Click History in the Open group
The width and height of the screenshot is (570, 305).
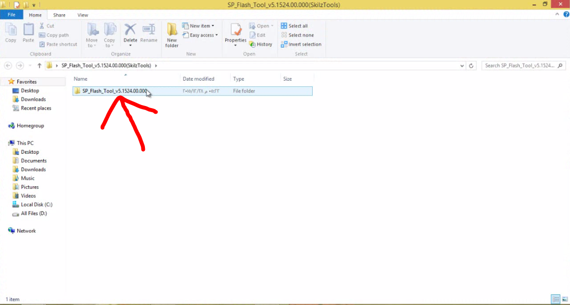261,44
